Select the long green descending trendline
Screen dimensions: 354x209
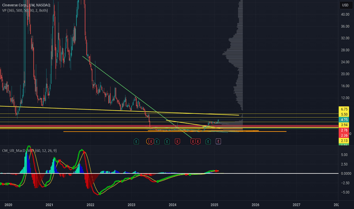tap(137, 97)
